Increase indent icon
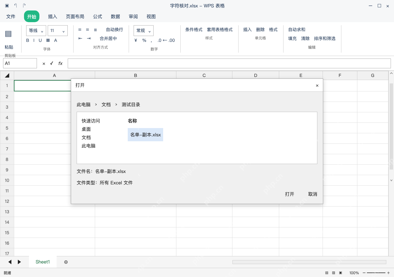The height and width of the screenshot is (277, 394). click(89, 38)
